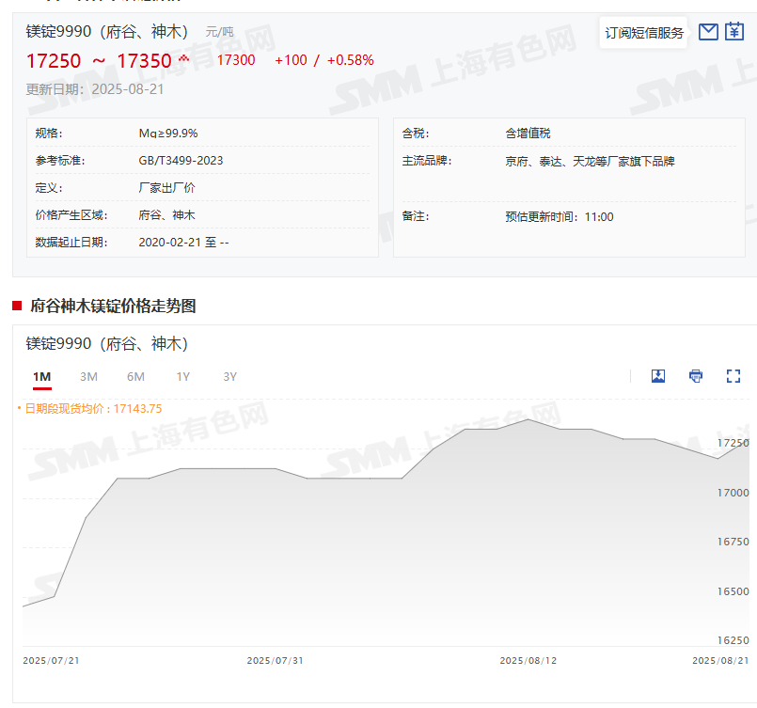Save the chart as an image
The width and height of the screenshot is (757, 708).
pyautogui.click(x=658, y=376)
